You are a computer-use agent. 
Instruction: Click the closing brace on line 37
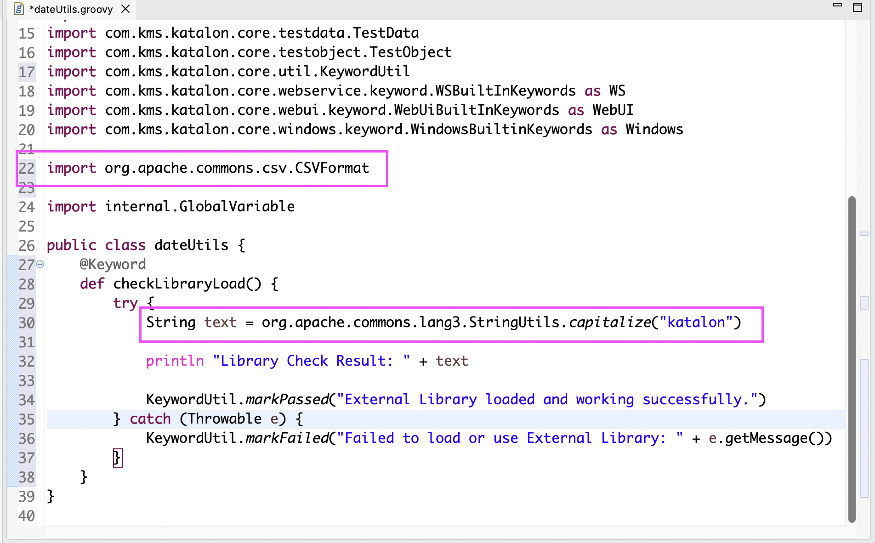coord(118,458)
